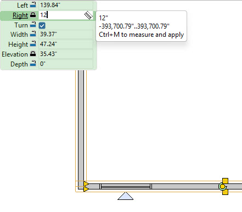Click the upper yellow square wall handle
The height and width of the screenshot is (212, 242).
pos(225,181)
